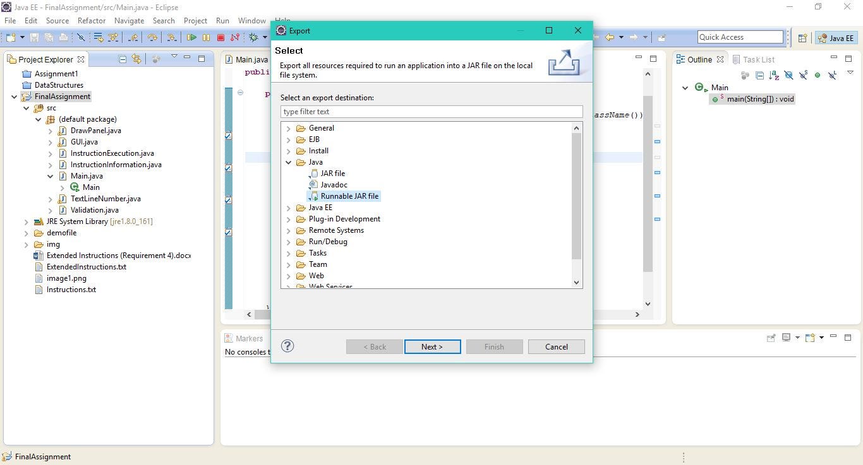Expand the Java EE export folder

[x=289, y=208]
